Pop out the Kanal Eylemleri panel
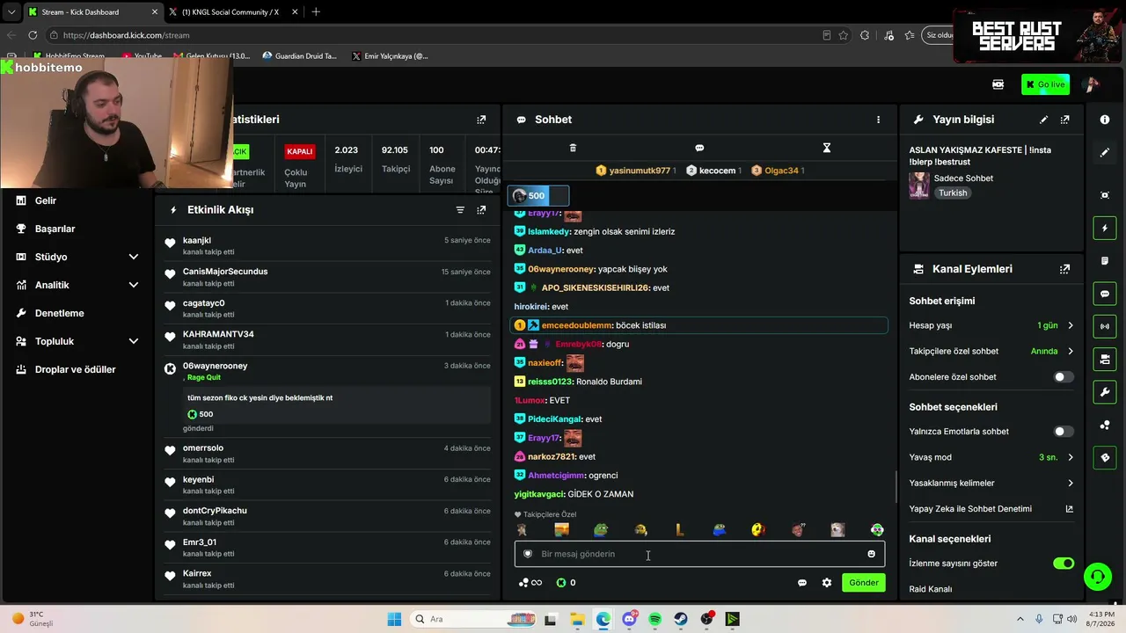Screen dimensions: 1126x633 point(1064,269)
